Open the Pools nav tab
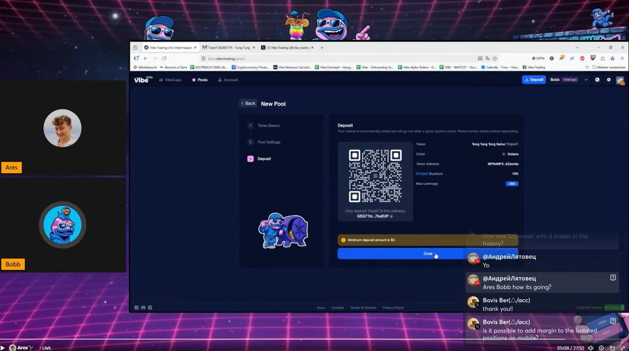 point(200,80)
